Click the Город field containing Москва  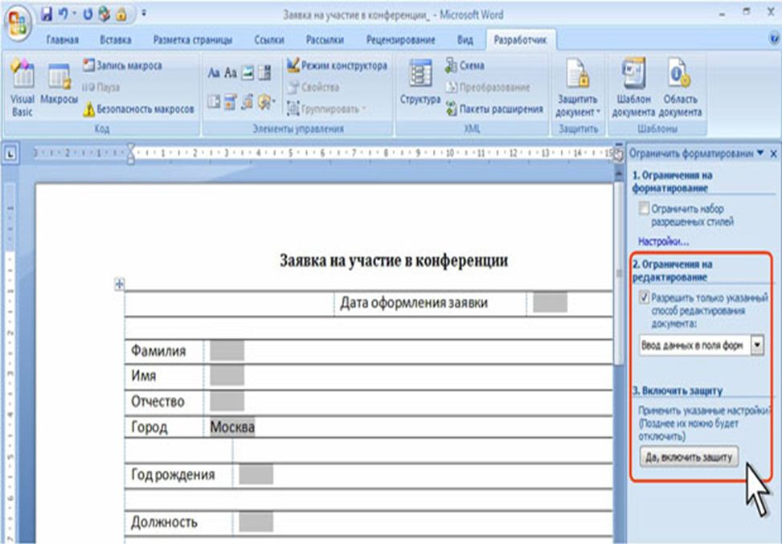(x=232, y=427)
